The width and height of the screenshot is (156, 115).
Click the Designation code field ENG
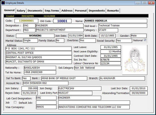pyautogui.click(x=29, y=26)
